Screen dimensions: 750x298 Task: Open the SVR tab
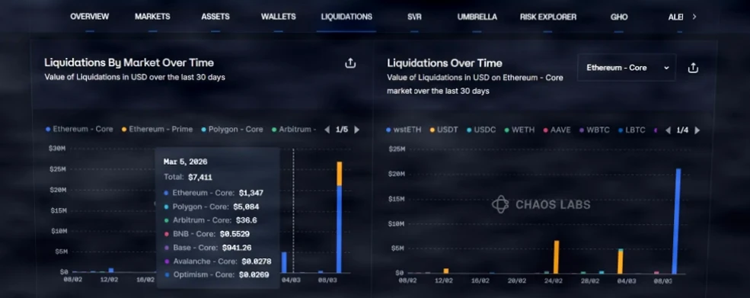click(414, 17)
